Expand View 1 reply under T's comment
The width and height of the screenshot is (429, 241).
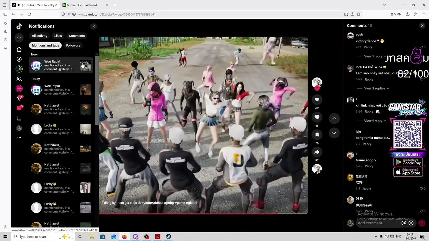[x=375, y=121]
